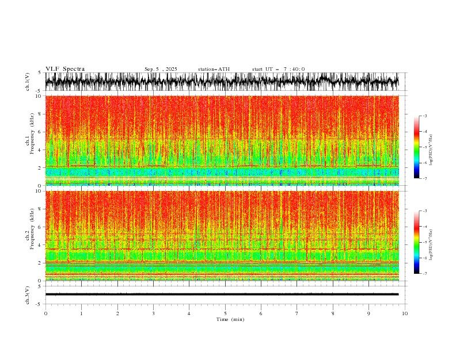Viewport: 456px width, 352px height.
Task: Click the "VLF Spectra" title text
Action: click(x=65, y=69)
